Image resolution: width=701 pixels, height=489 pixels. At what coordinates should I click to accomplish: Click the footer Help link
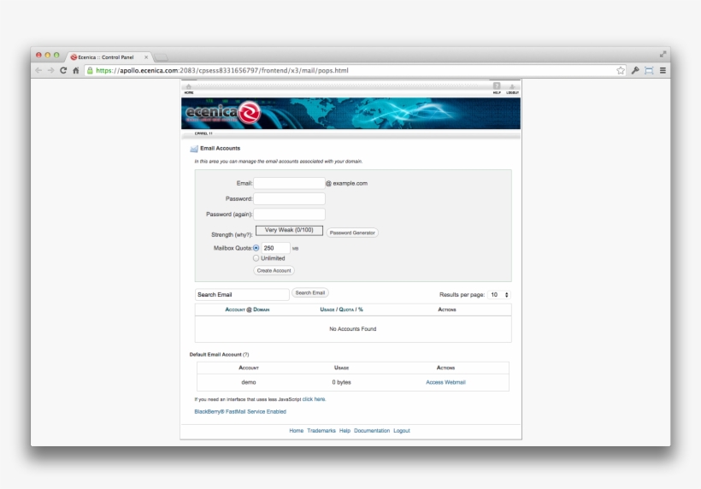(345, 431)
